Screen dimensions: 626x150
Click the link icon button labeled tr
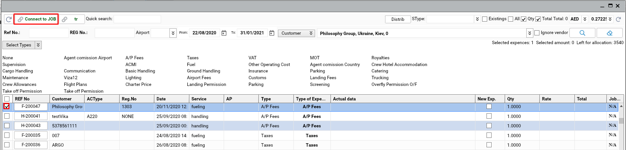(x=71, y=19)
